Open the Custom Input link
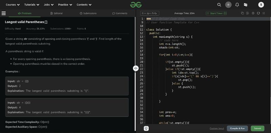 click(x=217, y=129)
